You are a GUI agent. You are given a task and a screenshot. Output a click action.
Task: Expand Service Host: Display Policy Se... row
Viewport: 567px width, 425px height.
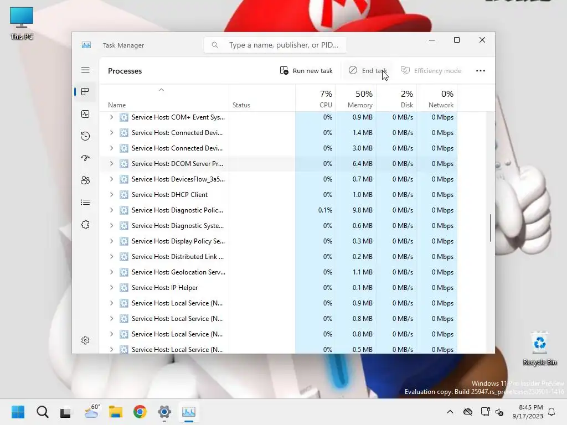click(111, 241)
